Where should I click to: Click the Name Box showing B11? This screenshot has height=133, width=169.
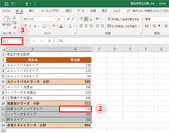[11, 41]
